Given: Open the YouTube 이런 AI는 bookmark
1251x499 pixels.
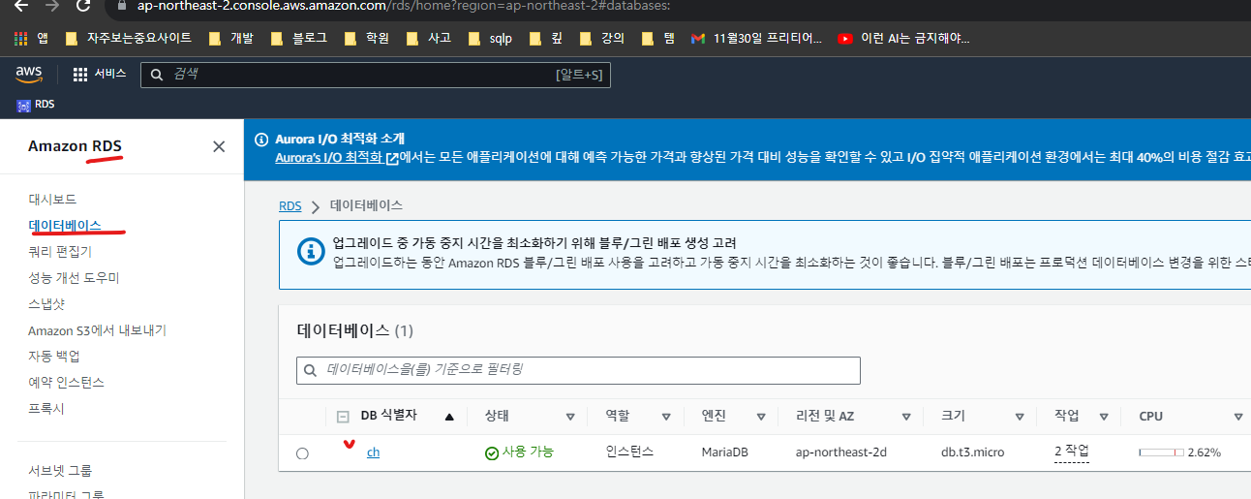Looking at the screenshot, I should [x=904, y=39].
